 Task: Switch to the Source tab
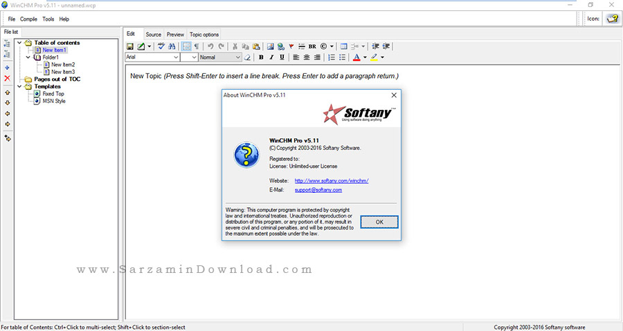pos(154,35)
